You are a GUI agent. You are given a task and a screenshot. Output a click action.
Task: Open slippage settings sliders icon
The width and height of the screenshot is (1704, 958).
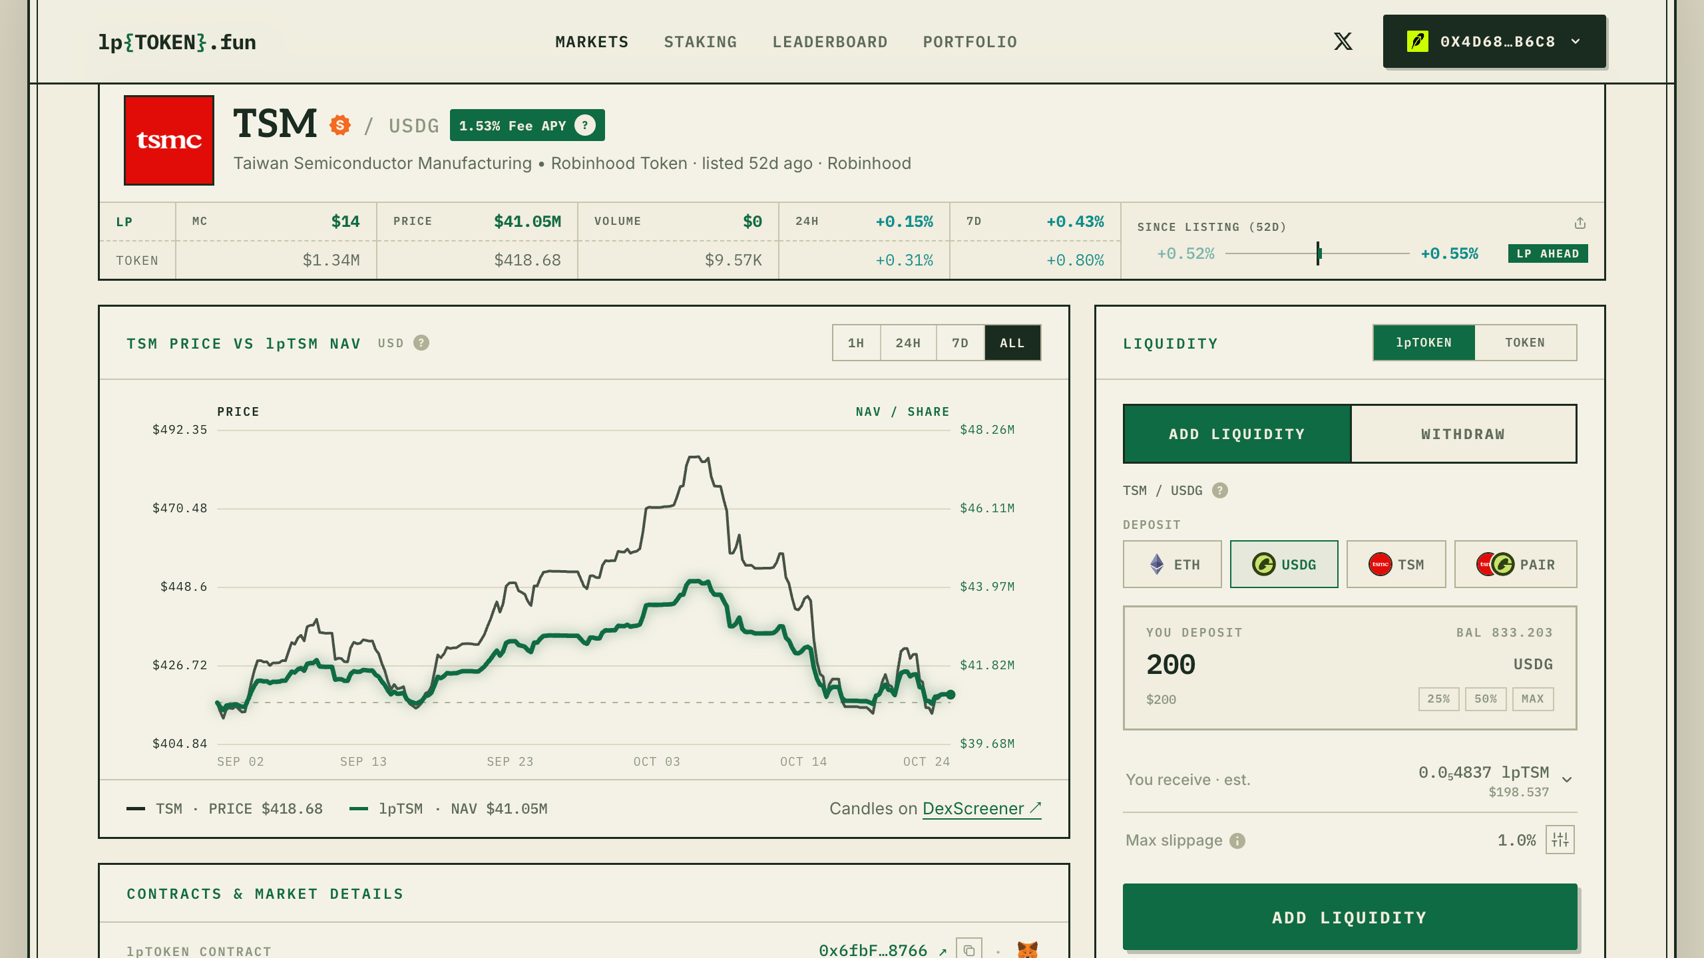tap(1560, 840)
